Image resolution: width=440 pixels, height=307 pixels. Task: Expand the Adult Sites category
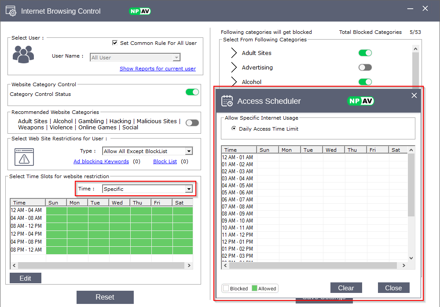coord(234,53)
